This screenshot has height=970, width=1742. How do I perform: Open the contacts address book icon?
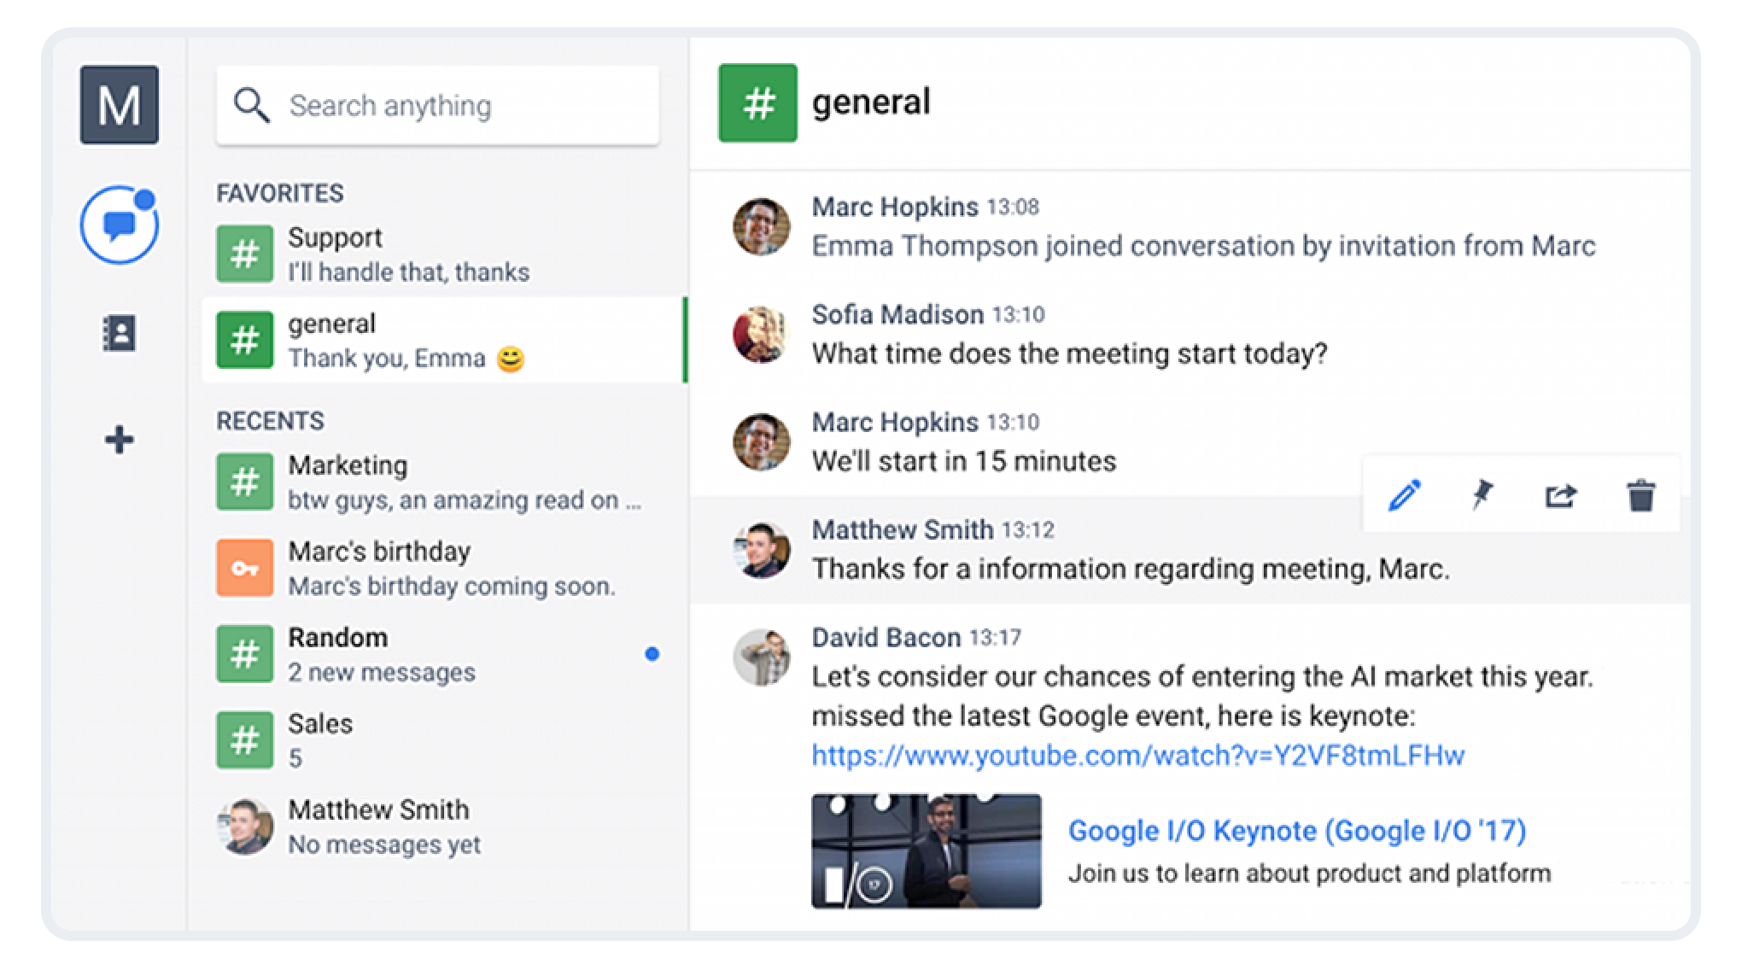coord(119,333)
